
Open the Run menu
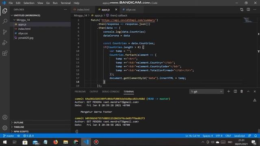coord(55,3)
